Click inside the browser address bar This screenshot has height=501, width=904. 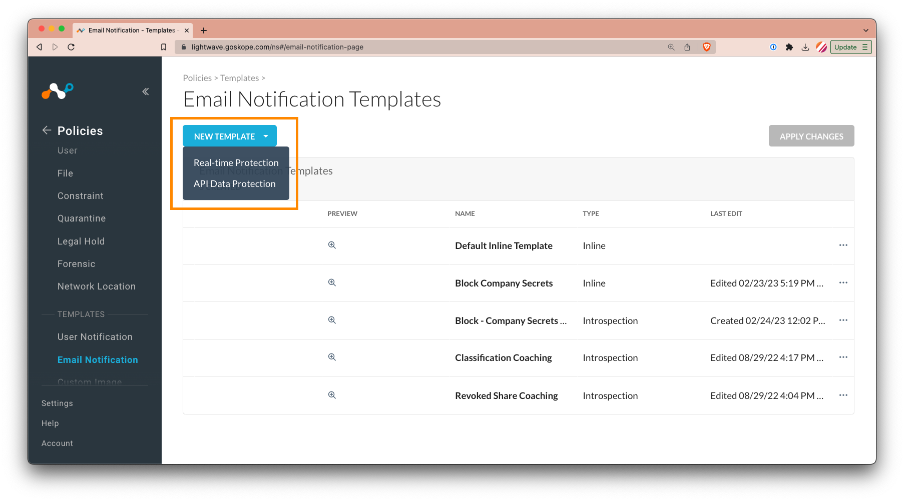(400, 46)
